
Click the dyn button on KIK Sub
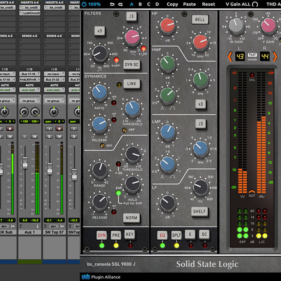click(x=4, y=226)
